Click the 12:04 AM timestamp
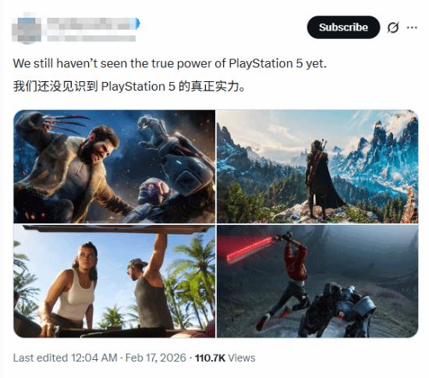This screenshot has width=429, height=378. [94, 358]
